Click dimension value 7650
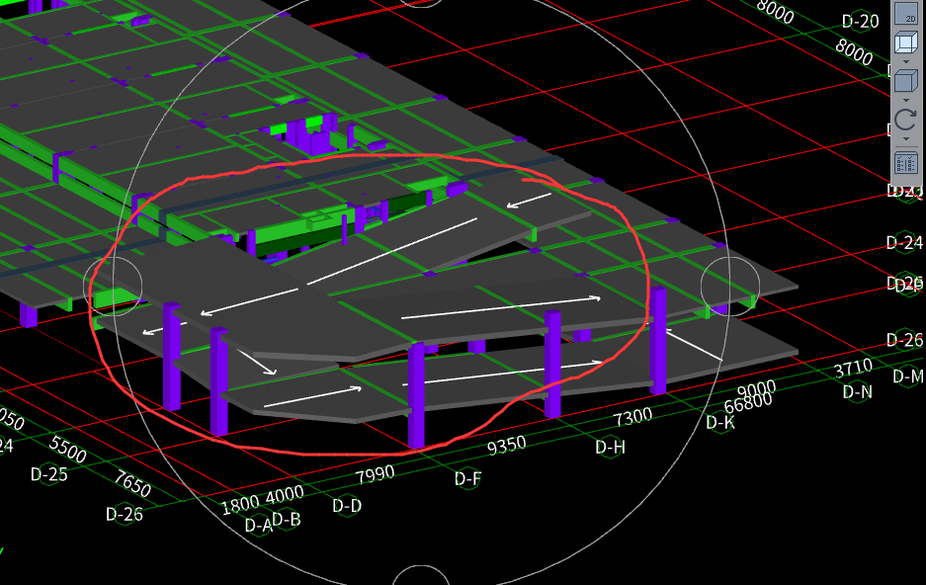Image resolution: width=926 pixels, height=585 pixels. (x=132, y=484)
